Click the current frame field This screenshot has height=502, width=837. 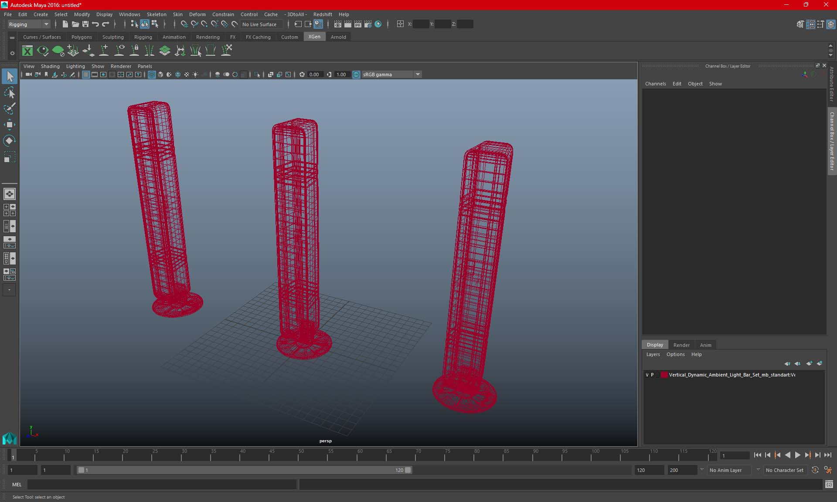coord(735,455)
